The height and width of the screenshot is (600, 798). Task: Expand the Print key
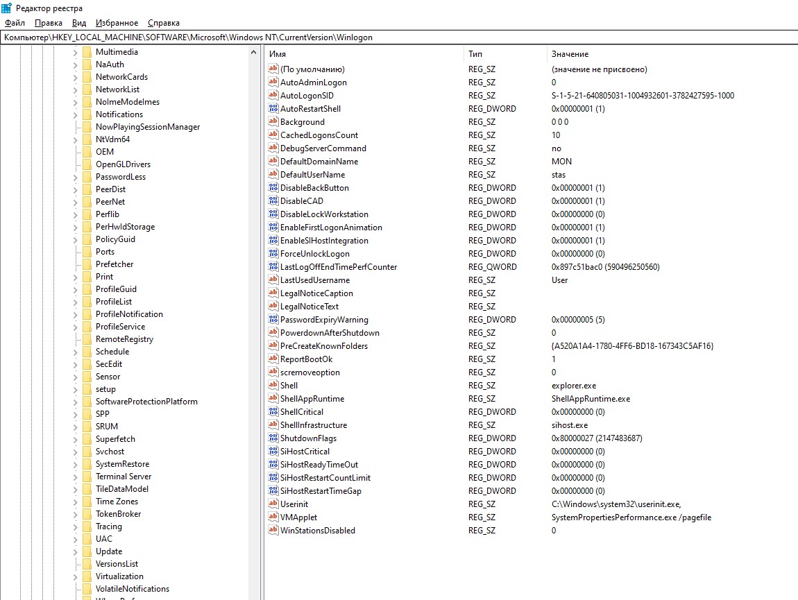76,277
